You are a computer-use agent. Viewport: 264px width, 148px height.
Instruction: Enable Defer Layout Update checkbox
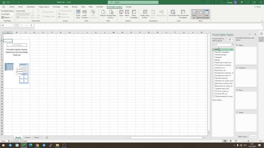coord(236,136)
